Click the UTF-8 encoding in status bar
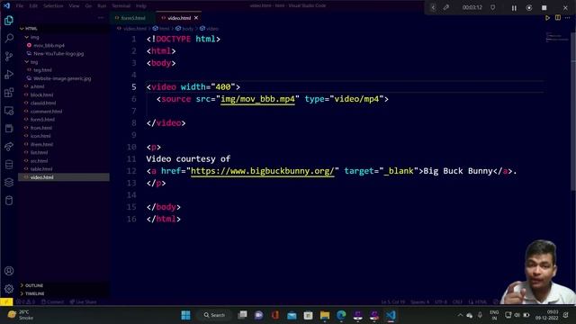Image resolution: width=576 pixels, height=324 pixels. point(441,302)
